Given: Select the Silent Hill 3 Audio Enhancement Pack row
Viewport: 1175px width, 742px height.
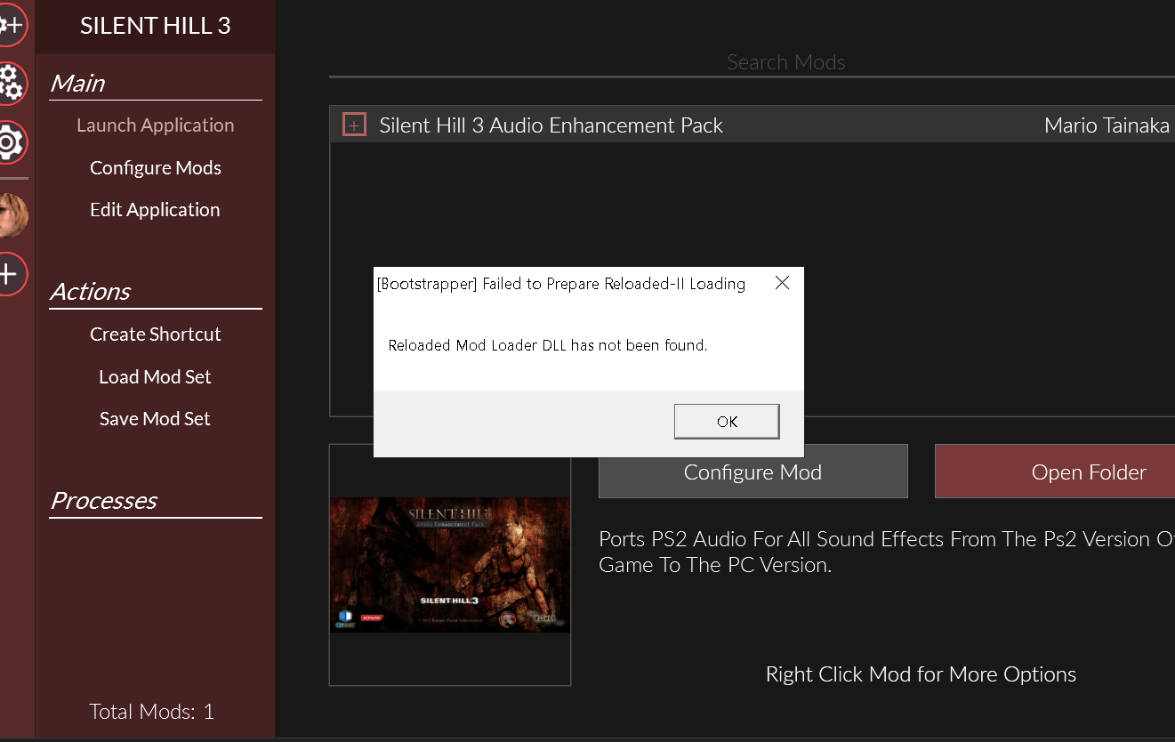Looking at the screenshot, I should (752, 125).
